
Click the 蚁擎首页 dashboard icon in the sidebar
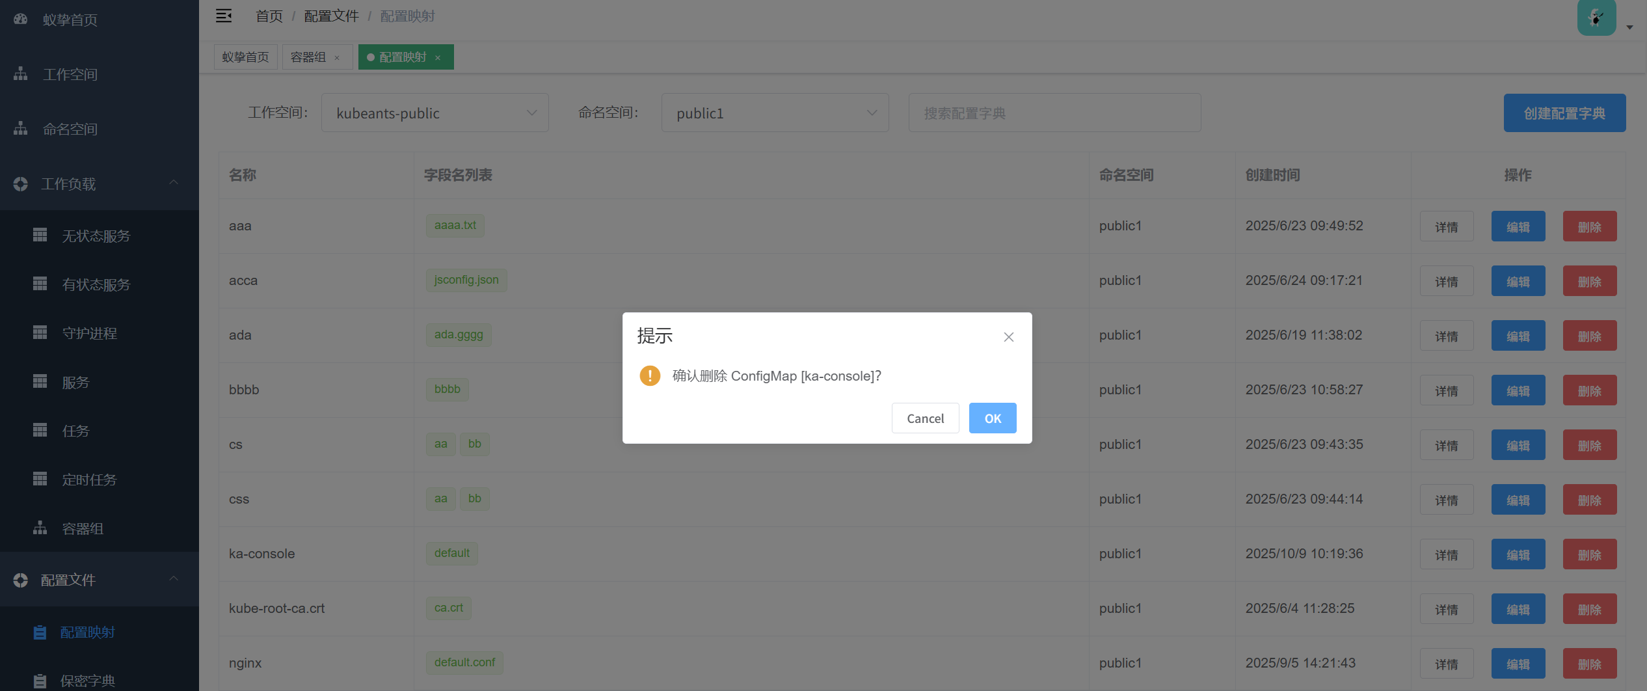point(21,20)
